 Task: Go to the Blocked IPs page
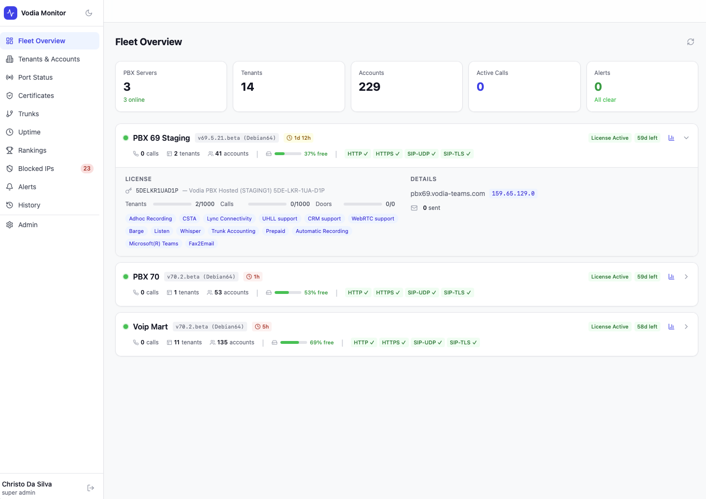tap(36, 169)
